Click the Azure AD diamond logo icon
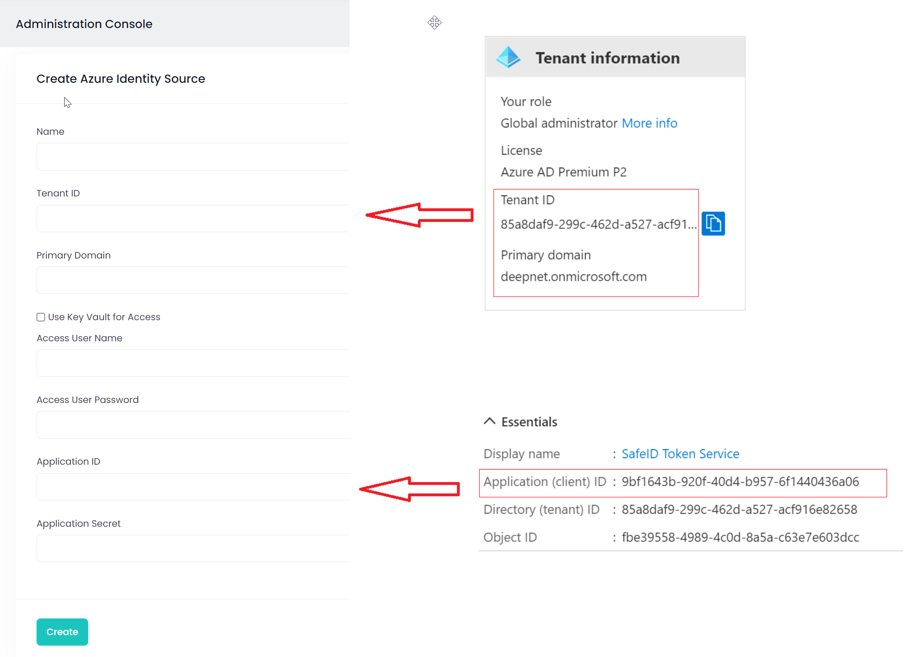The image size is (909, 657). pos(508,57)
